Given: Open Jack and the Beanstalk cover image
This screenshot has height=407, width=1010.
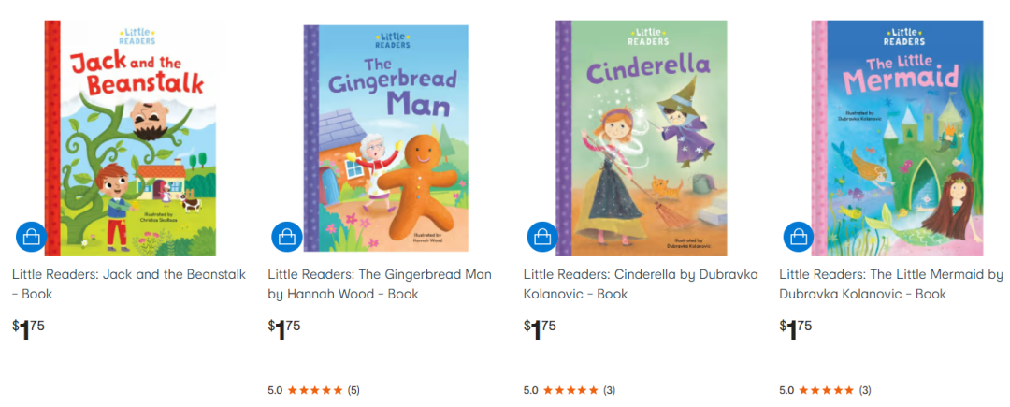Looking at the screenshot, I should [x=130, y=138].
